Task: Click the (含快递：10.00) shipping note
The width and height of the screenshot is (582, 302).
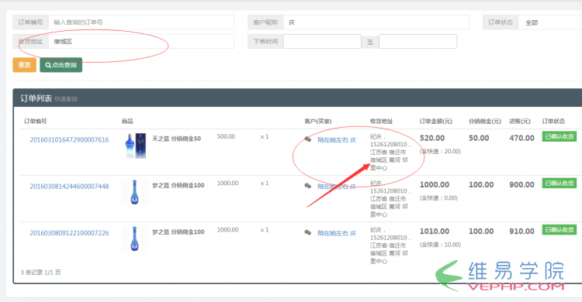Action: click(440, 245)
